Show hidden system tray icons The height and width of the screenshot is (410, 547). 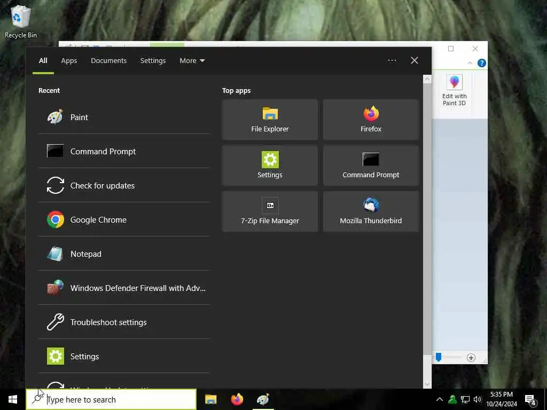point(440,399)
